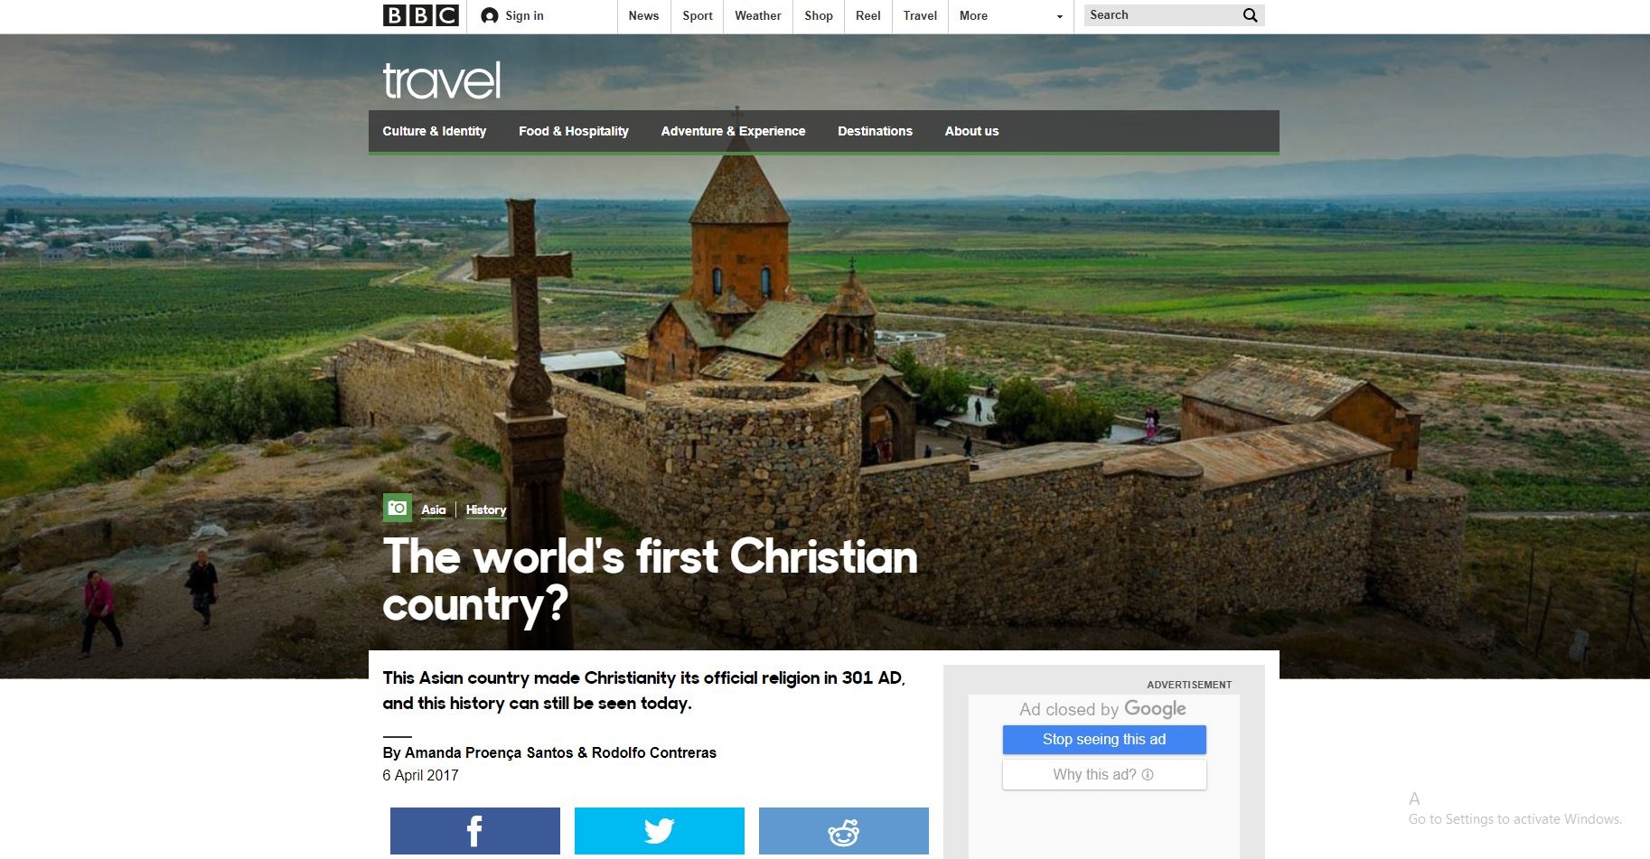Click the camera gallery icon beside Asia
This screenshot has height=859, width=1650.
pyautogui.click(x=398, y=508)
